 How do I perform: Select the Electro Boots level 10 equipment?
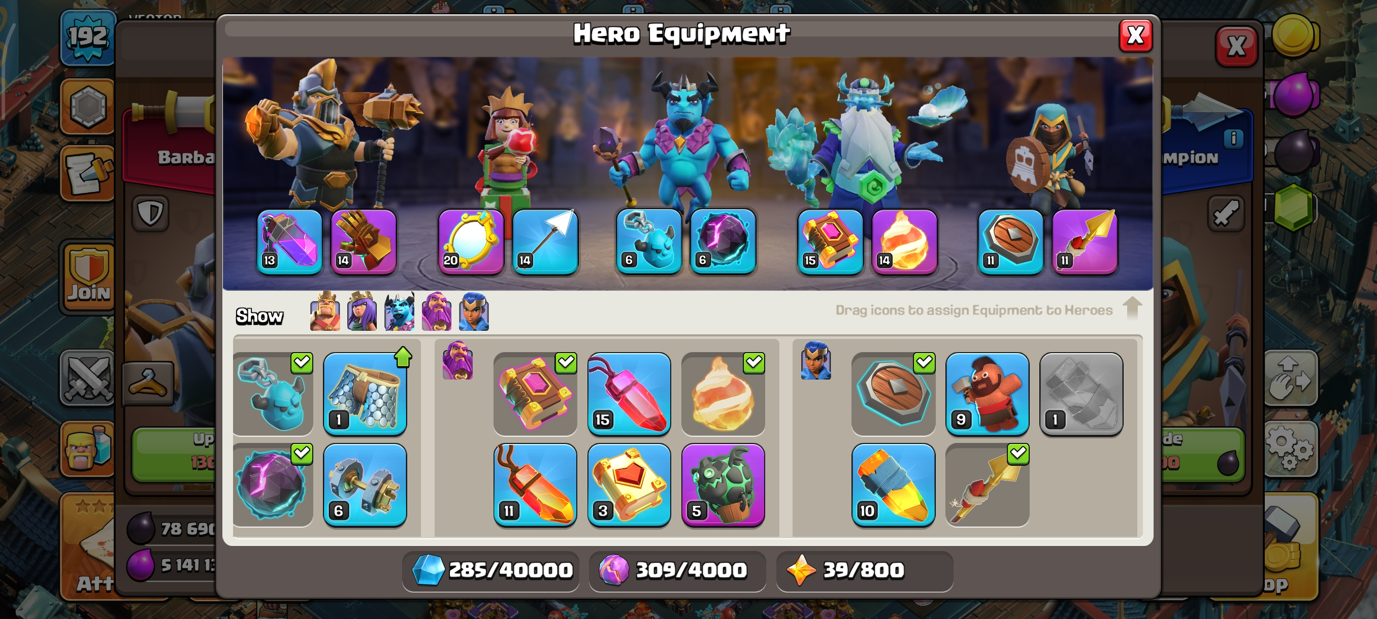[893, 485]
